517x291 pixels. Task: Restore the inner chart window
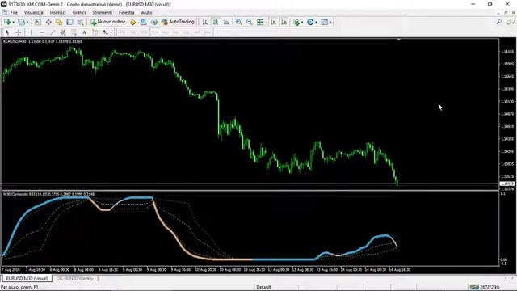click(506, 13)
